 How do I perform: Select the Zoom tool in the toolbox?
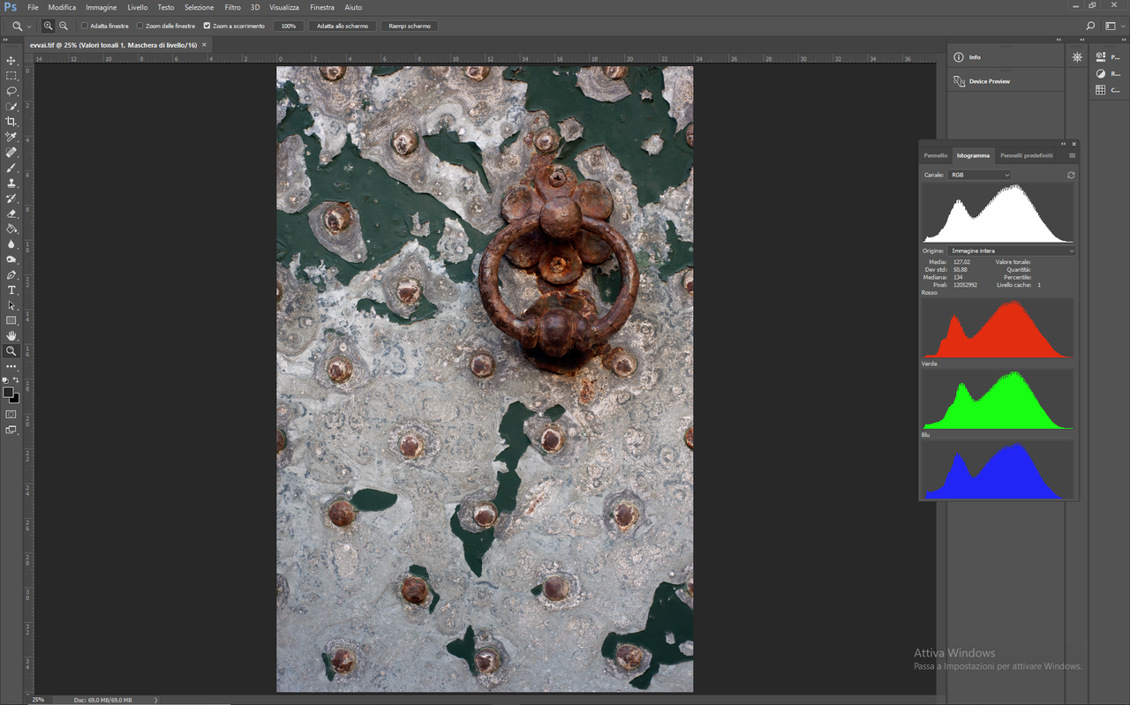(x=11, y=351)
